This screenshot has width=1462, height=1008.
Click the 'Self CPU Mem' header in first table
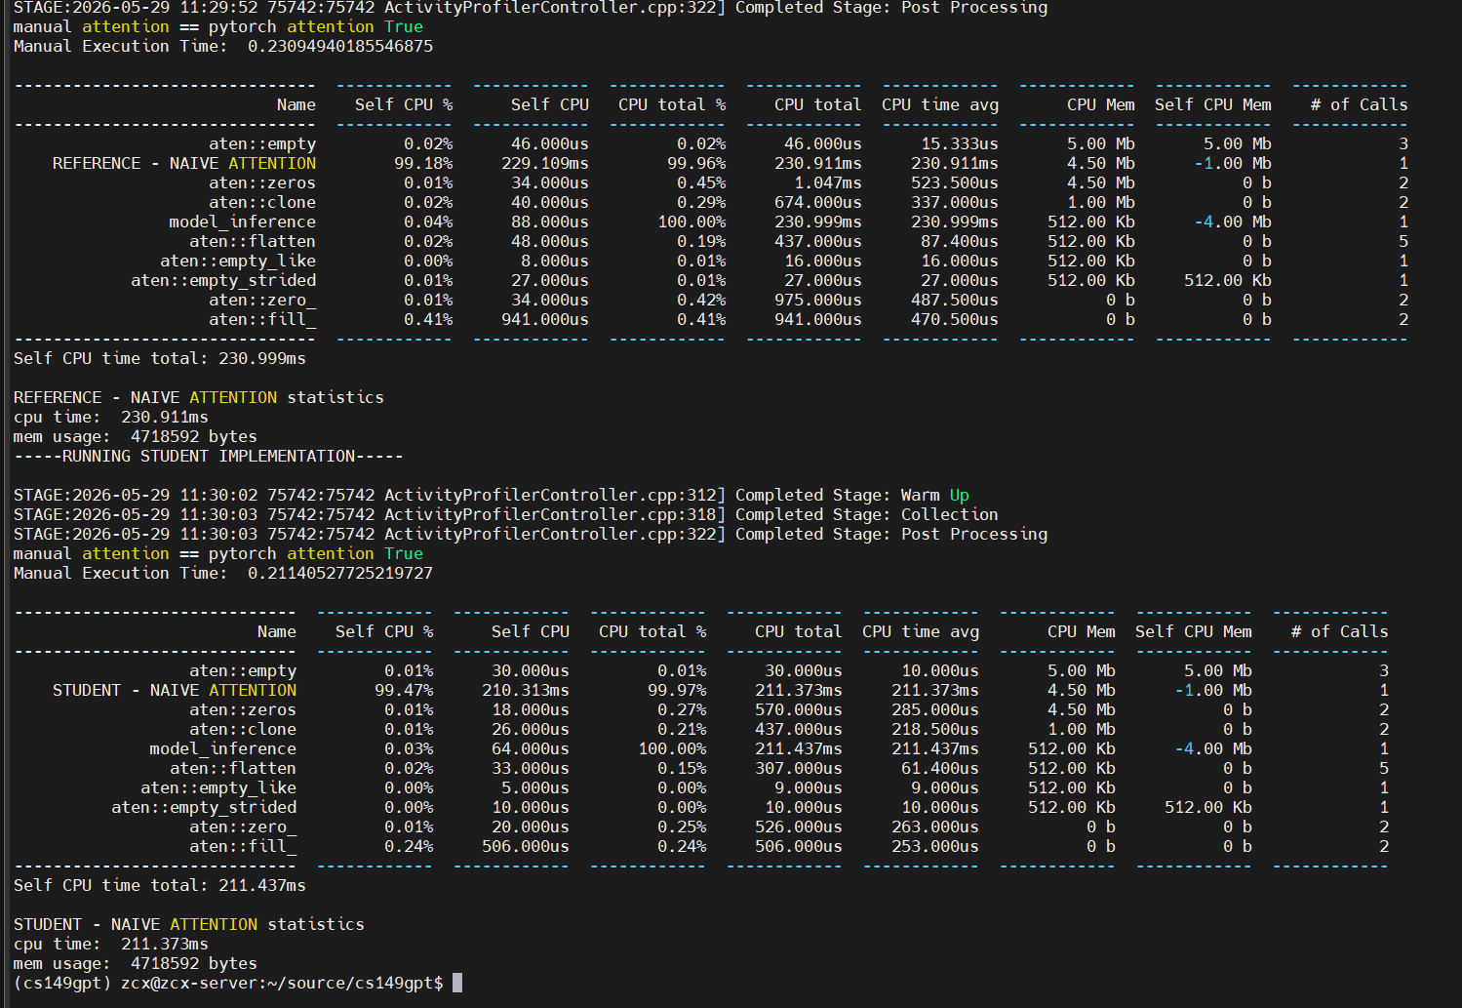click(x=1213, y=104)
